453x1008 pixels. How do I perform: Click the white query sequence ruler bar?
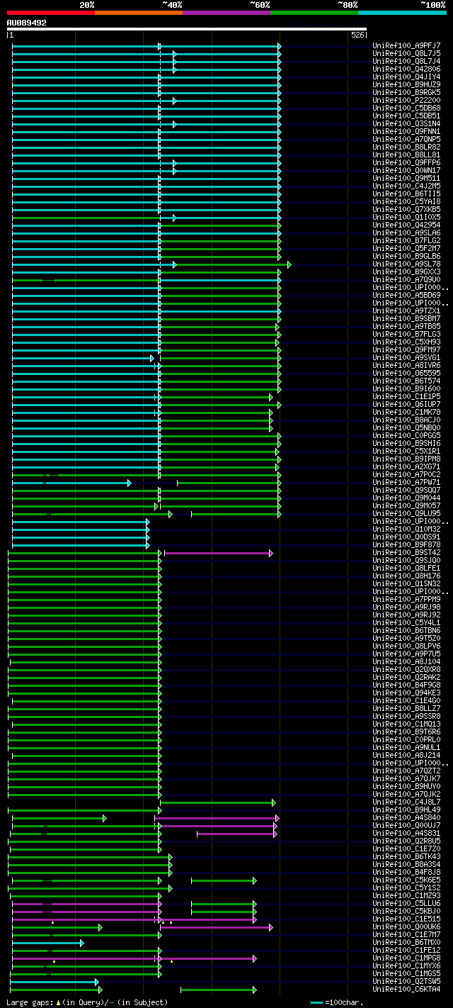click(187, 29)
